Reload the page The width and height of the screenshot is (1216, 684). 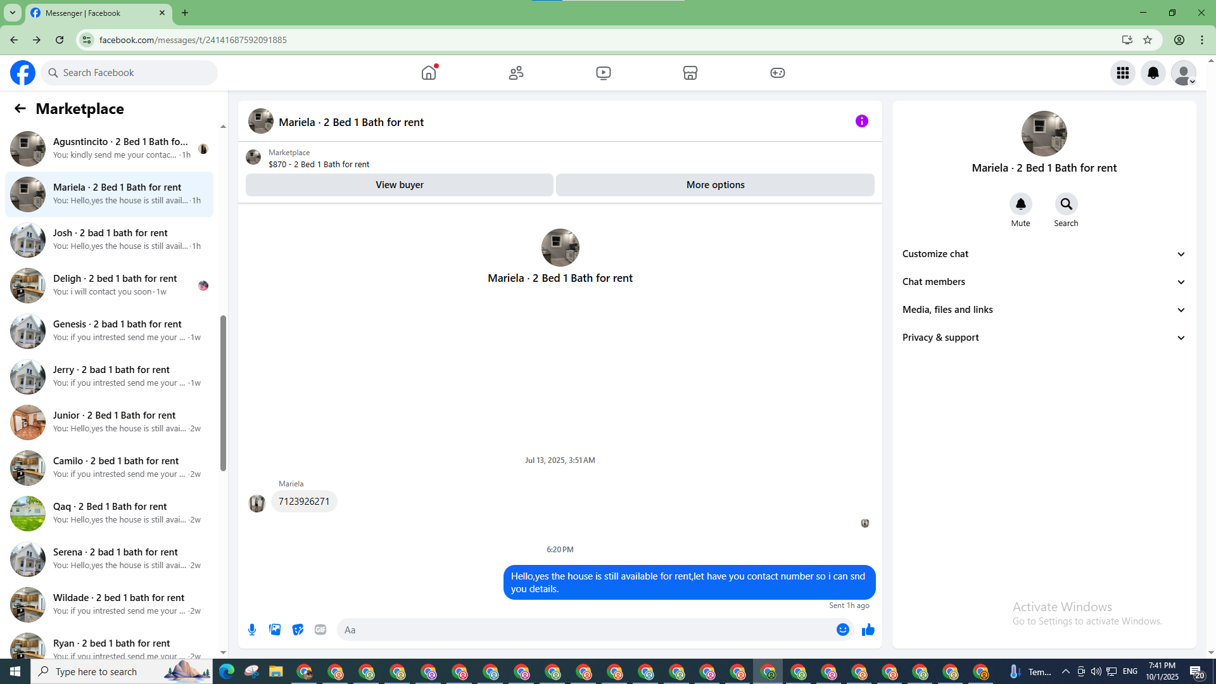coord(60,40)
